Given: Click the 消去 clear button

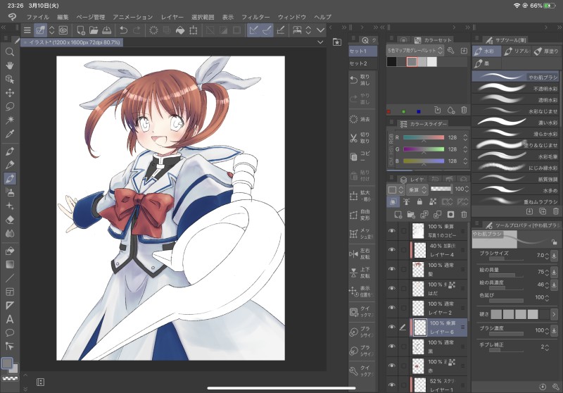Looking at the screenshot, I should pos(362,119).
